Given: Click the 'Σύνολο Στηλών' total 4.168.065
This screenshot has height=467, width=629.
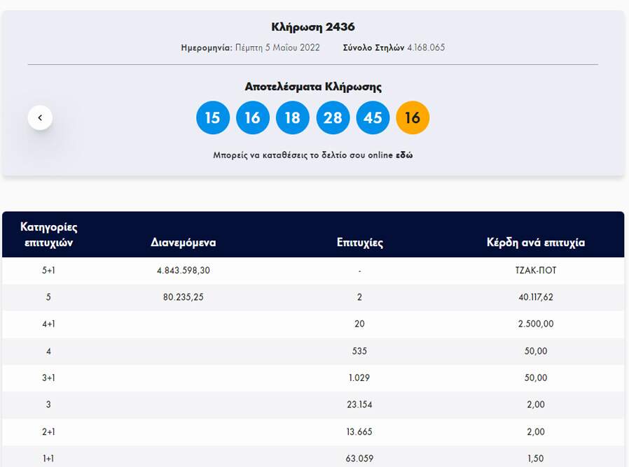Looking at the screenshot, I should tap(425, 48).
